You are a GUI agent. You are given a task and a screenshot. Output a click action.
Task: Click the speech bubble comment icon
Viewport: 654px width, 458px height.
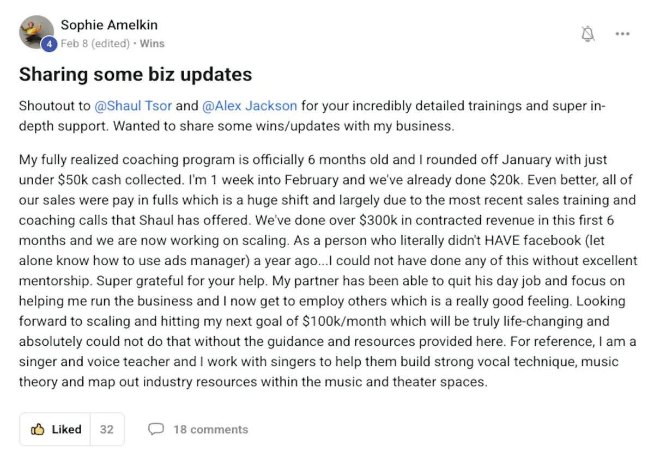click(156, 429)
